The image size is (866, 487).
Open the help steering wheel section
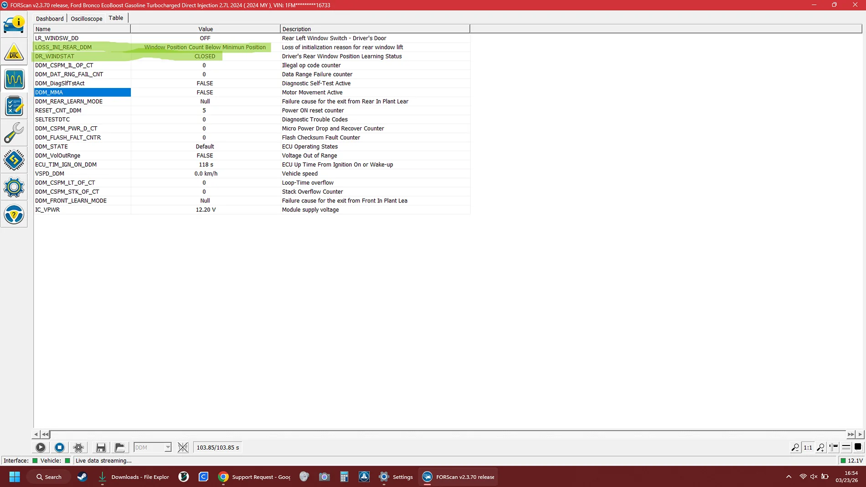(x=14, y=214)
